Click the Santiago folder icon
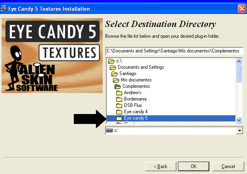The height and width of the screenshot is (174, 247). (115, 74)
